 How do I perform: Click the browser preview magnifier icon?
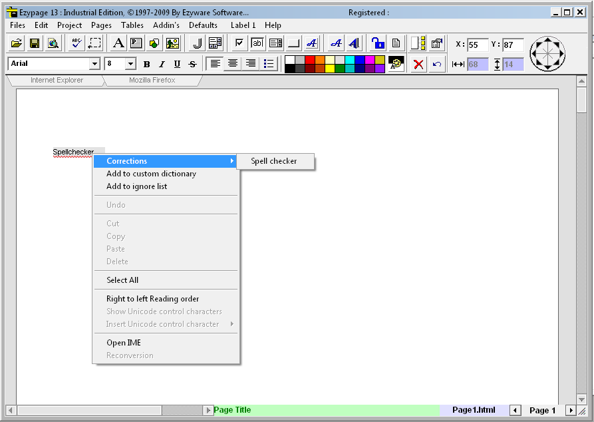(53, 43)
